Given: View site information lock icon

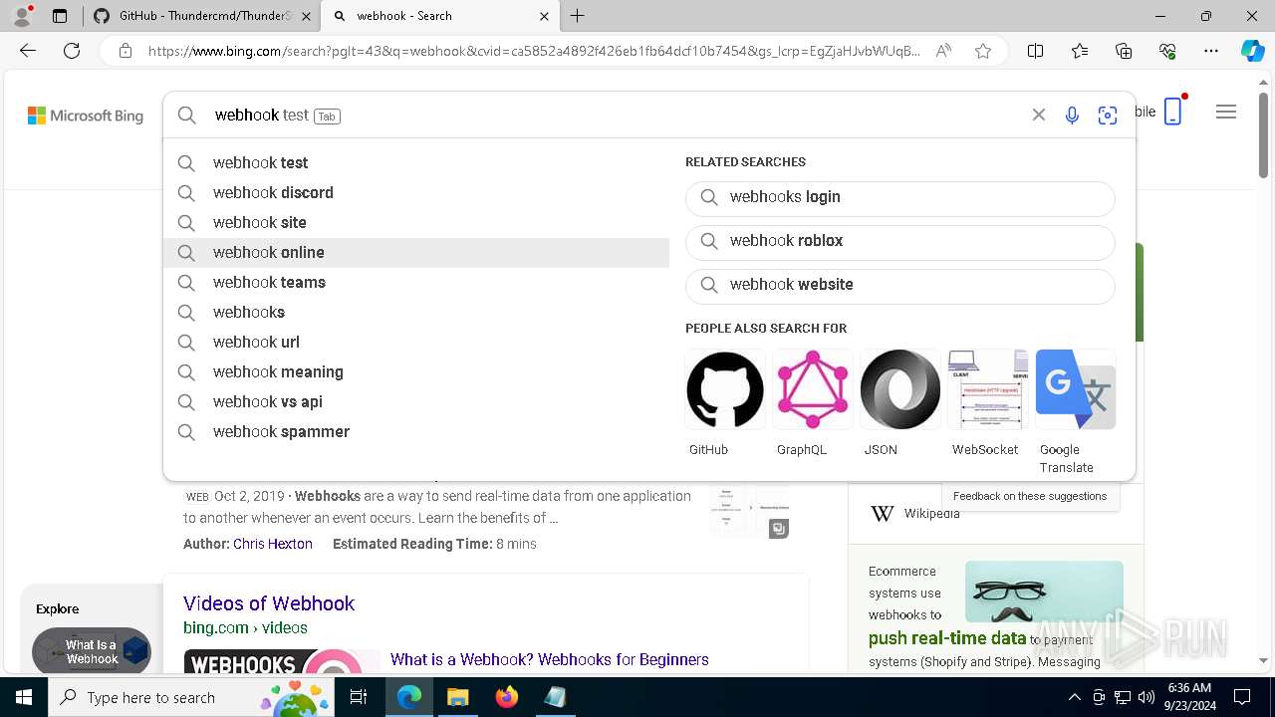Looking at the screenshot, I should [x=125, y=51].
